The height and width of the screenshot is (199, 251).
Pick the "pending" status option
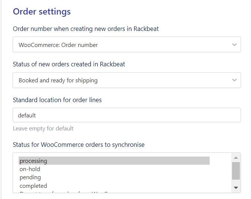(x=30, y=177)
